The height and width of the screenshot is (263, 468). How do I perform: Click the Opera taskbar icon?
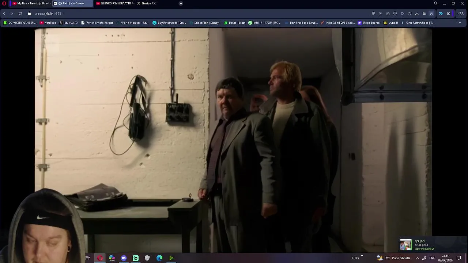click(100, 258)
